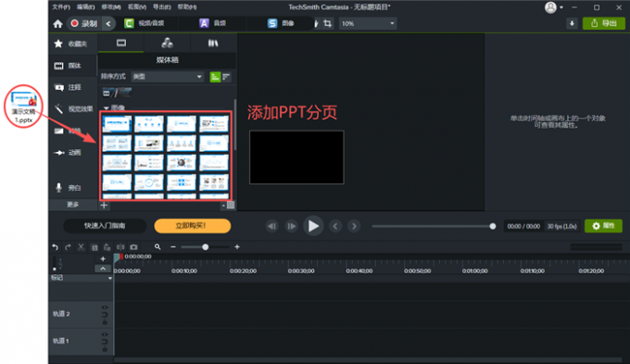The image size is (630, 364).
Task: Open the 10% canvas zoom dropdown
Action: [x=368, y=24]
